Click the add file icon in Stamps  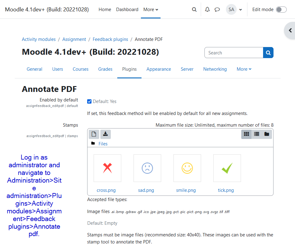(94, 134)
